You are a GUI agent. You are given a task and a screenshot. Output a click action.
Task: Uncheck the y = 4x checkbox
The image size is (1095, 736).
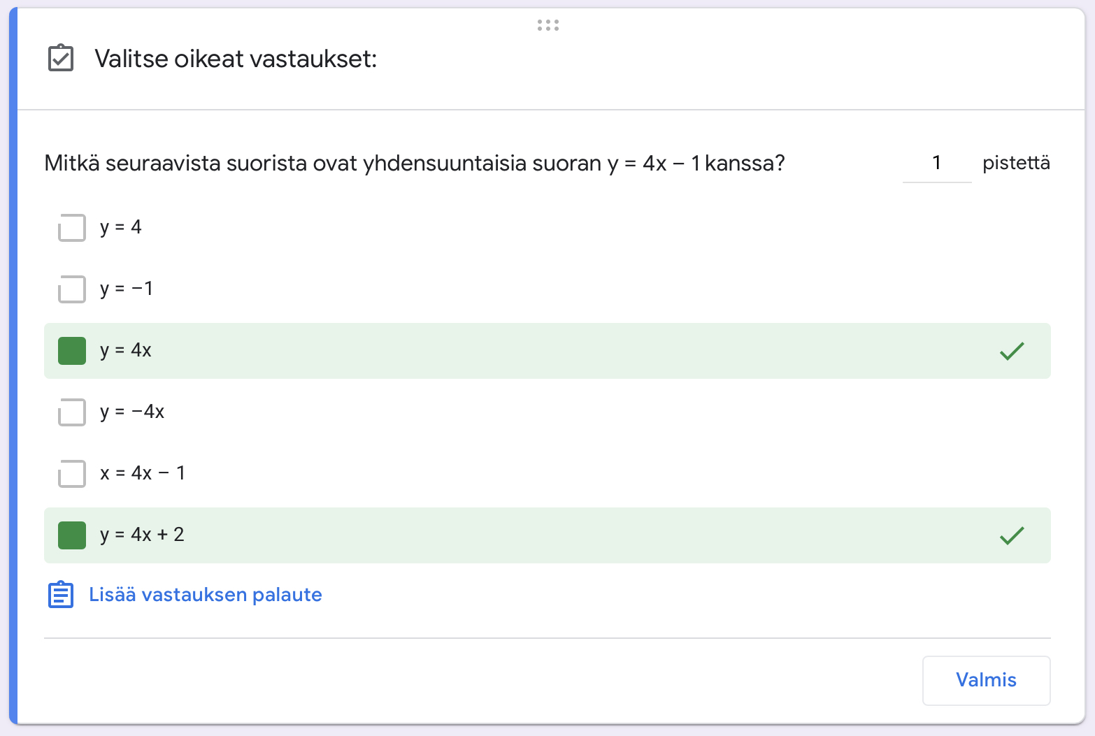(x=71, y=351)
